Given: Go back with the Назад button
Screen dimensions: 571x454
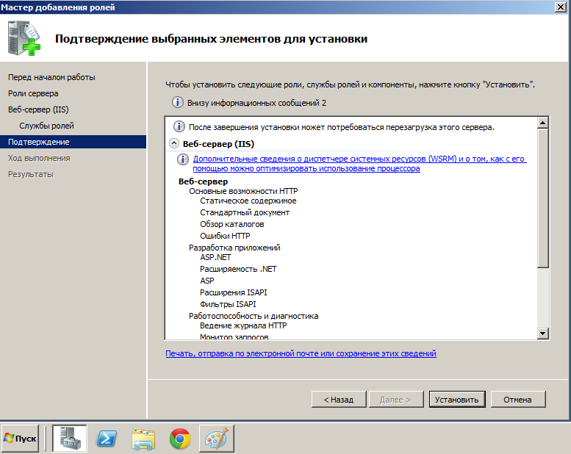Looking at the screenshot, I should [338, 400].
